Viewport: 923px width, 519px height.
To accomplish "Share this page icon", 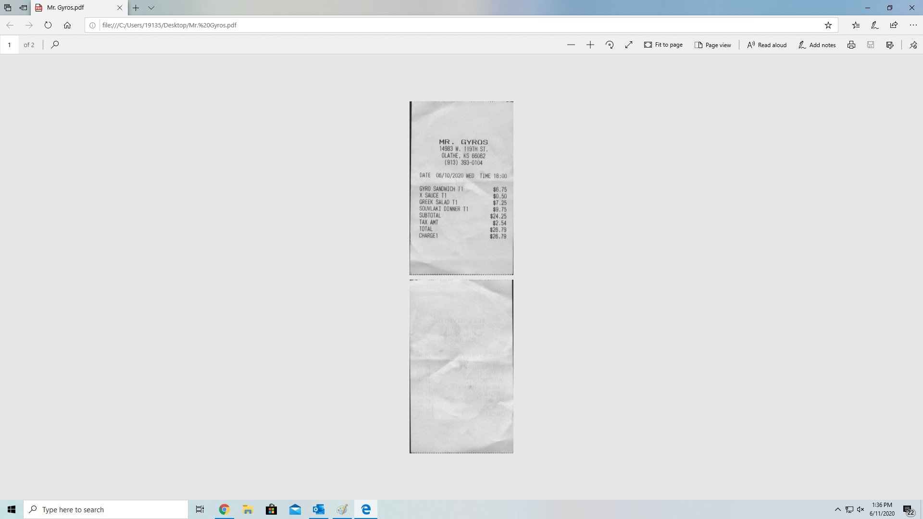I will [894, 25].
